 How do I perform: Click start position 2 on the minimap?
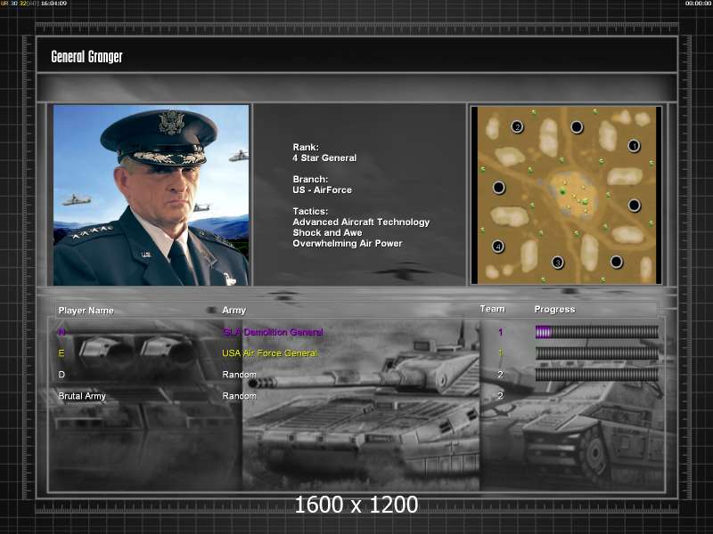[517, 126]
